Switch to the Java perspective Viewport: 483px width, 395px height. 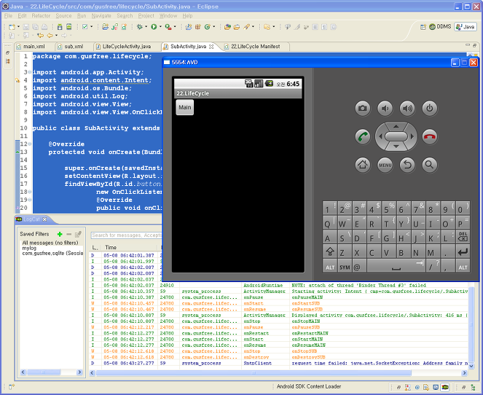click(466, 27)
